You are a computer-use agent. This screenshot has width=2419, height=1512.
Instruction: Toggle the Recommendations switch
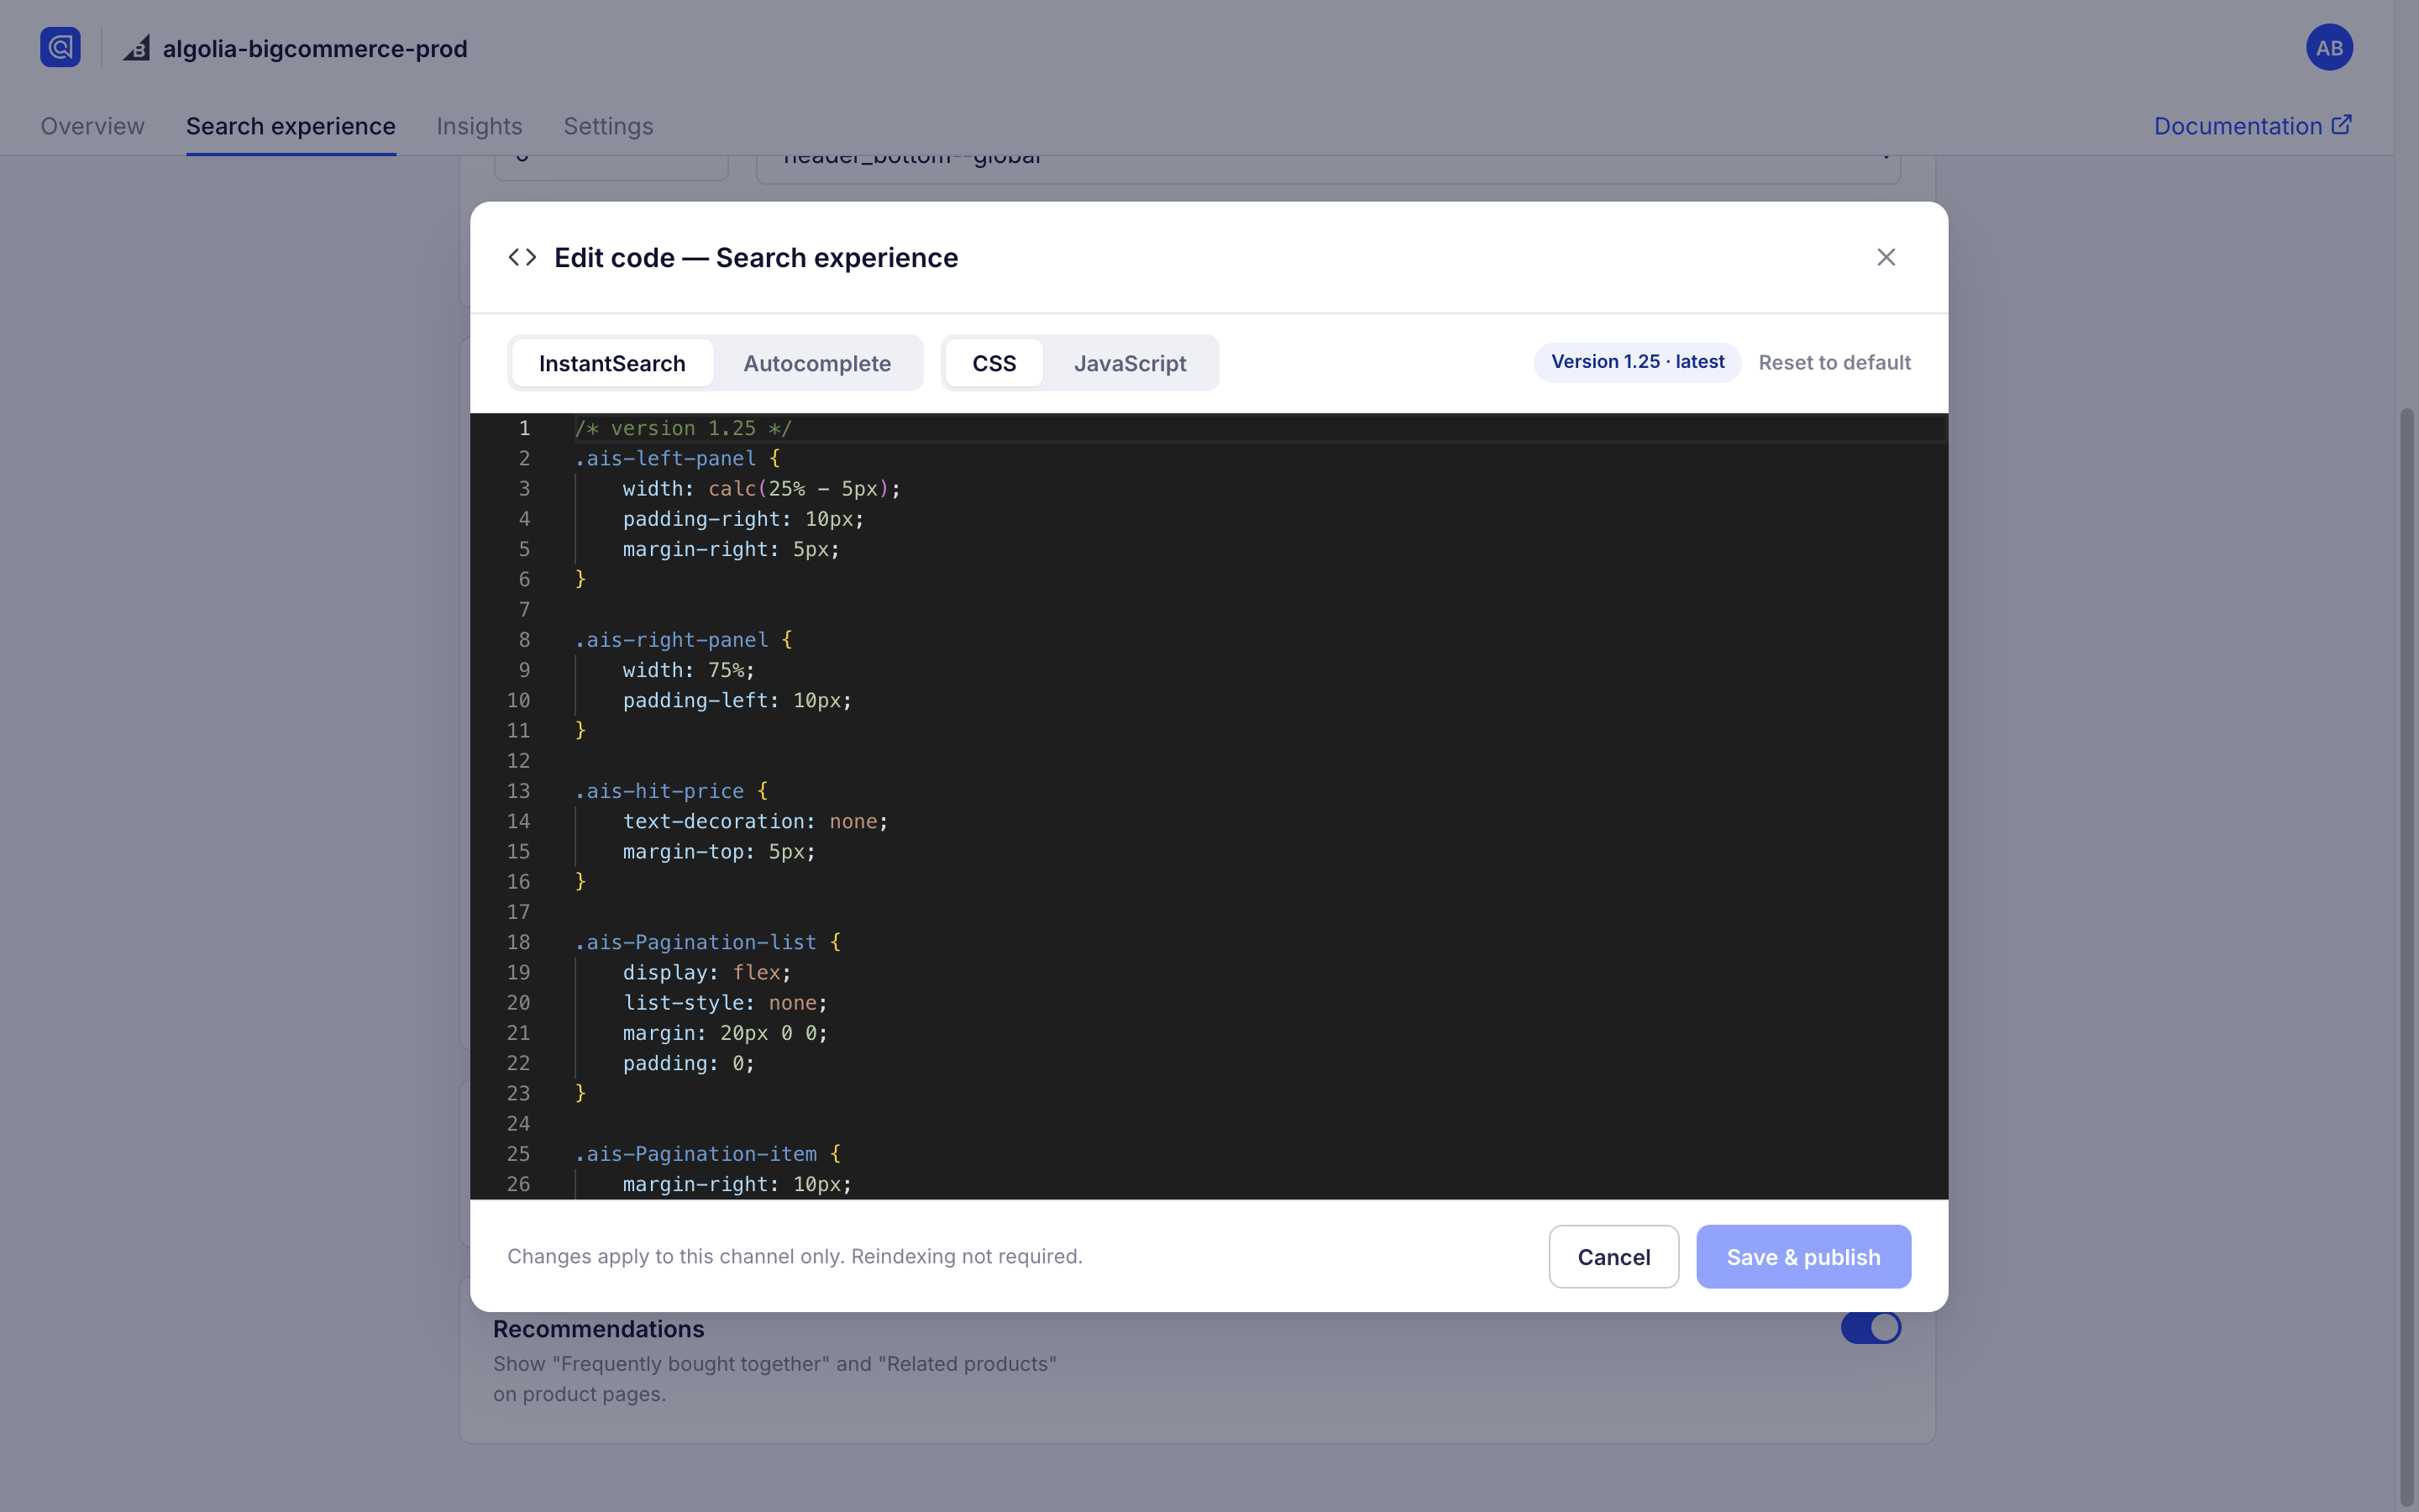1871,1328
